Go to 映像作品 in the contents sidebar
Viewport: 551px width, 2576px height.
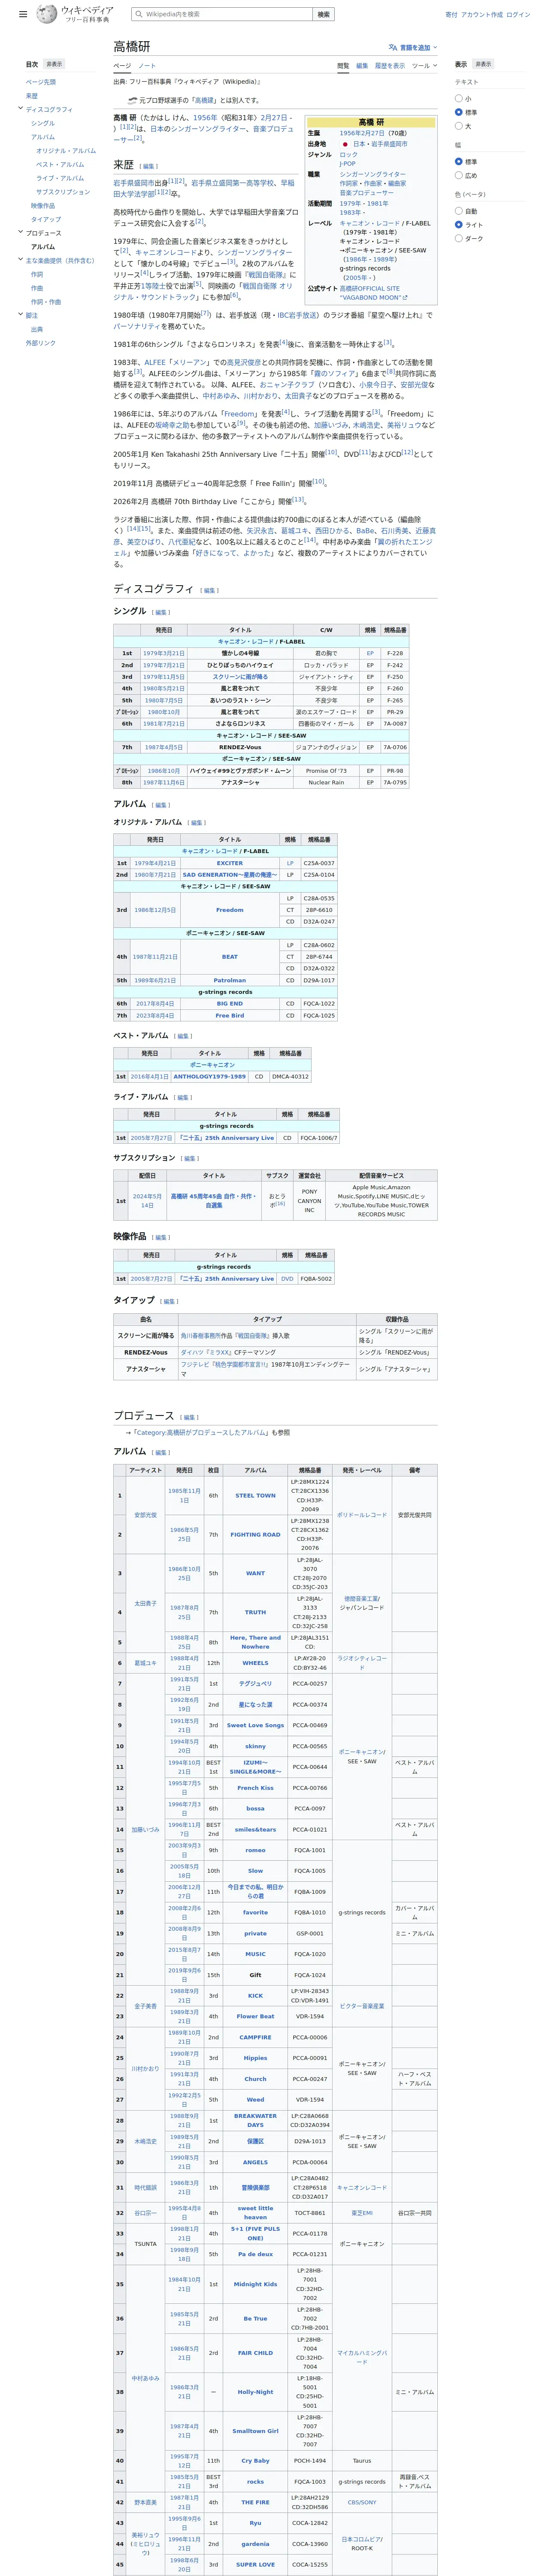[43, 206]
